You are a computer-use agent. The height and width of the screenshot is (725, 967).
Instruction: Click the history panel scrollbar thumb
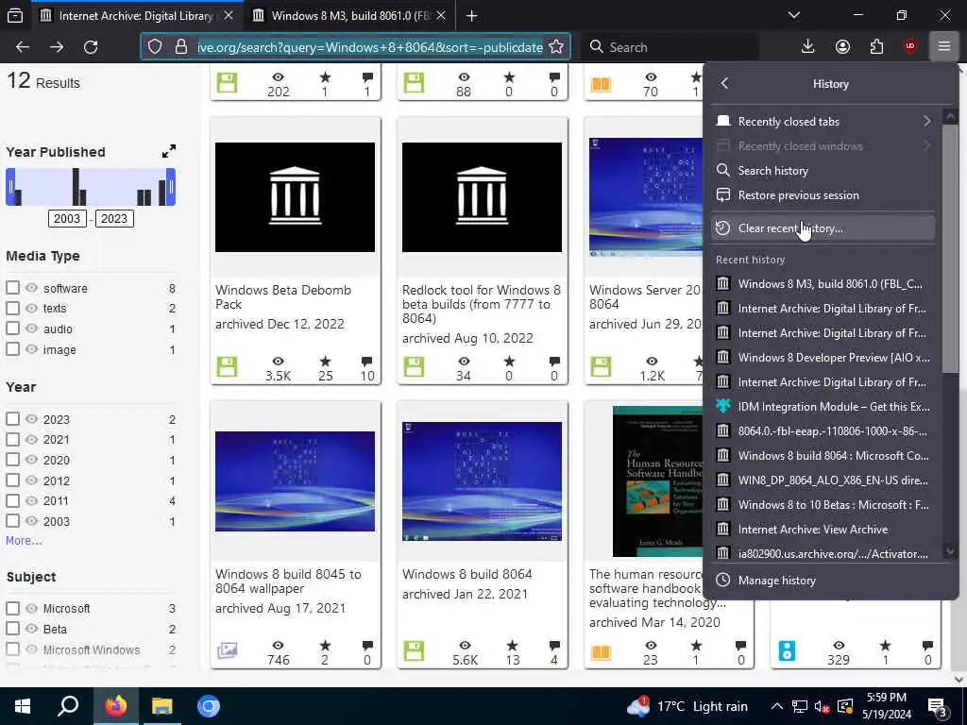click(x=950, y=248)
